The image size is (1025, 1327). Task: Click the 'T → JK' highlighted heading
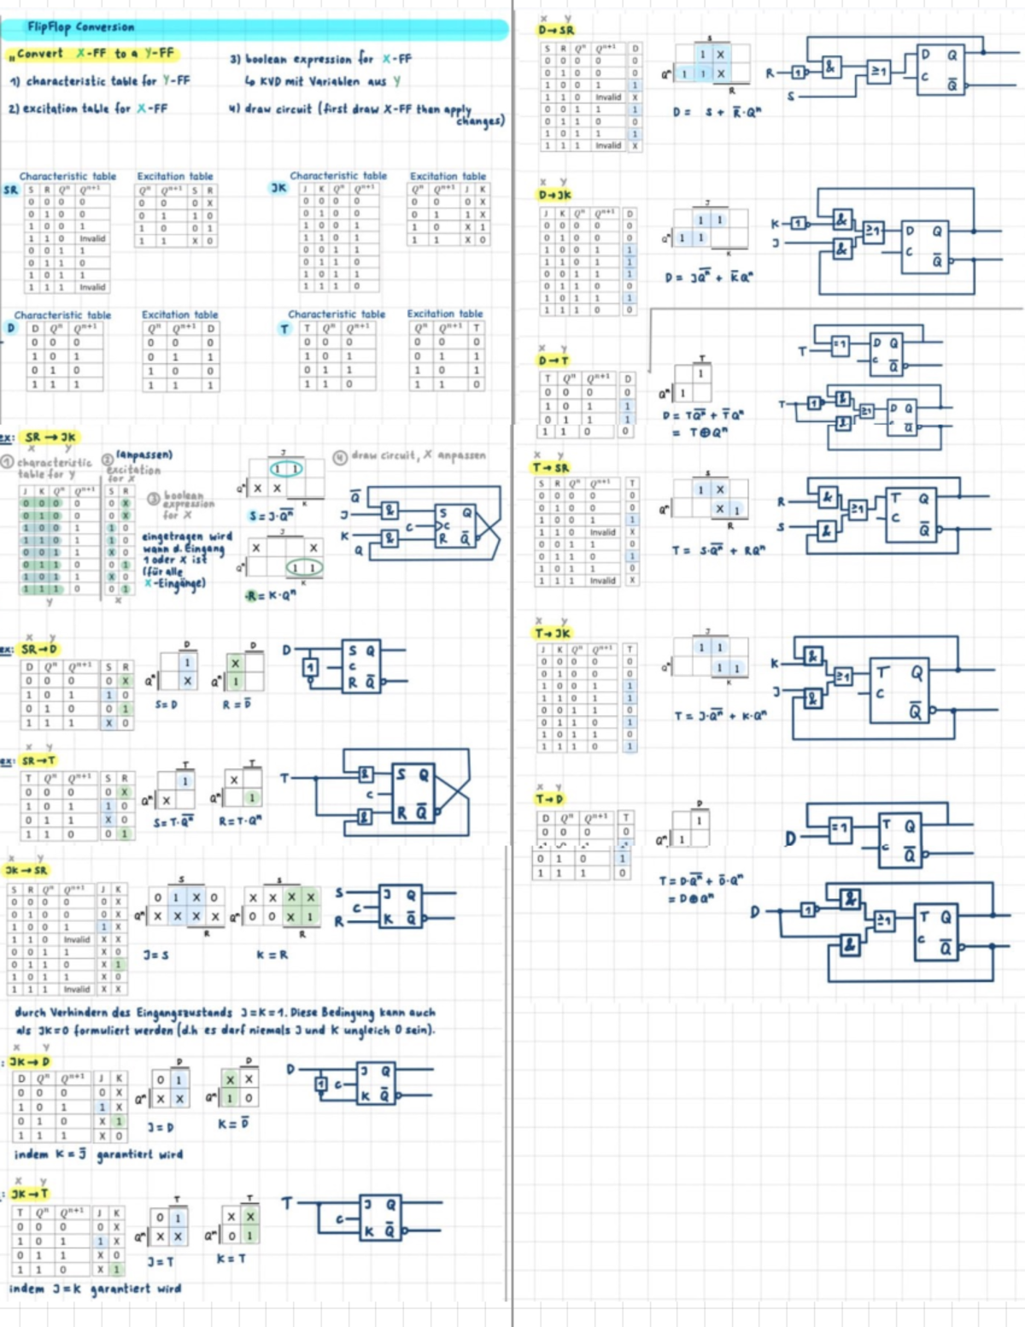click(x=552, y=633)
